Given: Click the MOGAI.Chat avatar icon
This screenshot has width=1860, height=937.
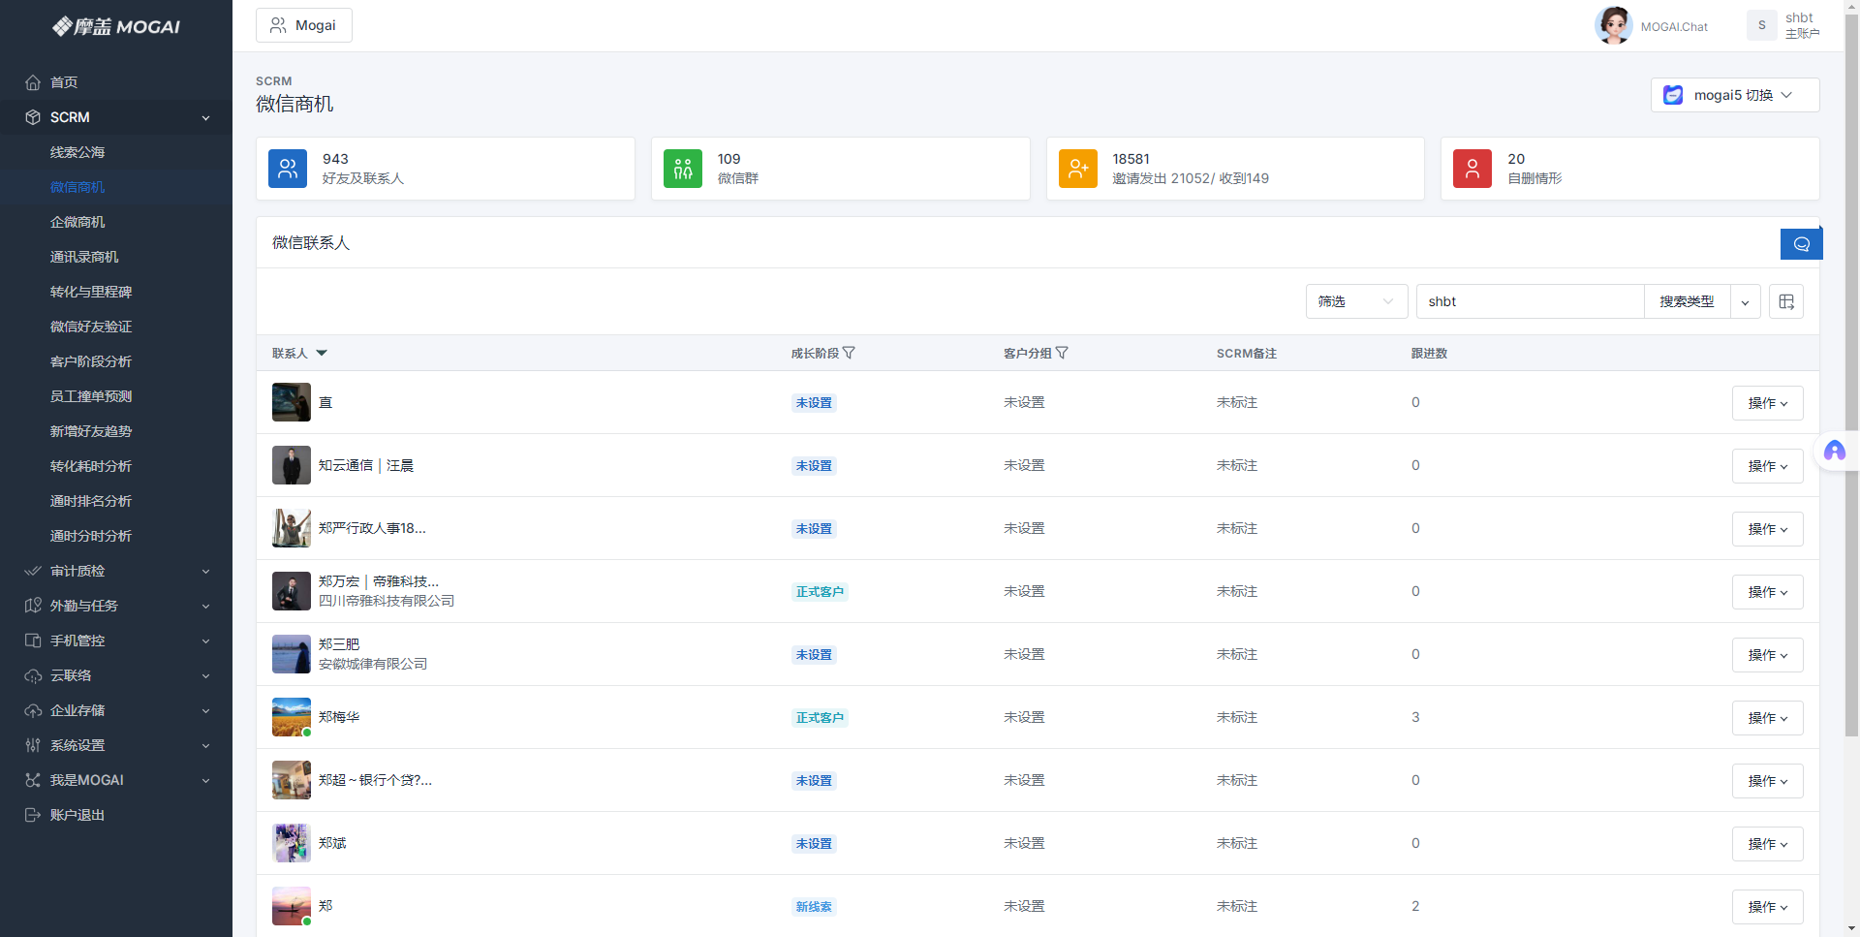Looking at the screenshot, I should tap(1613, 26).
